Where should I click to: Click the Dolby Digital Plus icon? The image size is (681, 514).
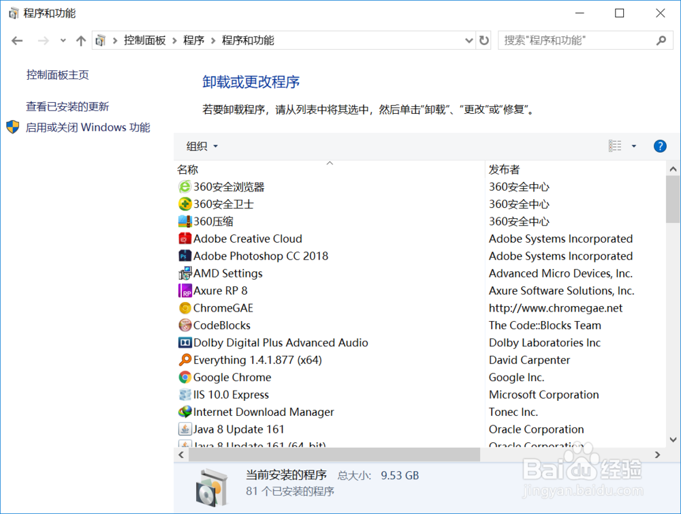click(185, 343)
